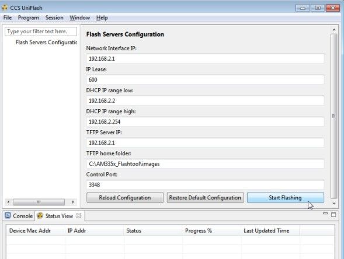Click the Flash Servers Configuration heading
Image resolution: width=344 pixels, height=259 pixels.
(x=125, y=34)
